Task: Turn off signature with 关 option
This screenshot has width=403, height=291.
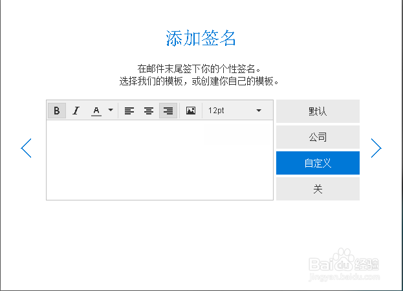Action: point(318,189)
